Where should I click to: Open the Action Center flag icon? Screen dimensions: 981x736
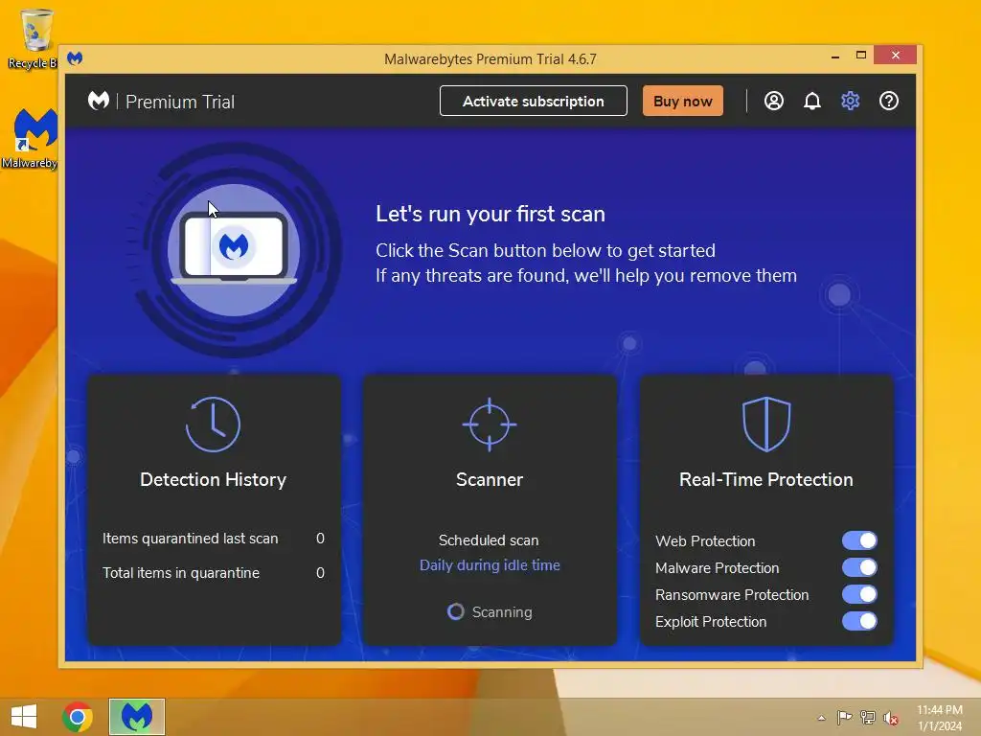click(x=844, y=717)
